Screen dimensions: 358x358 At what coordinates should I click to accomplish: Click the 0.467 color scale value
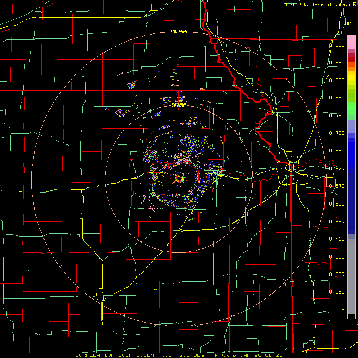point(337,222)
